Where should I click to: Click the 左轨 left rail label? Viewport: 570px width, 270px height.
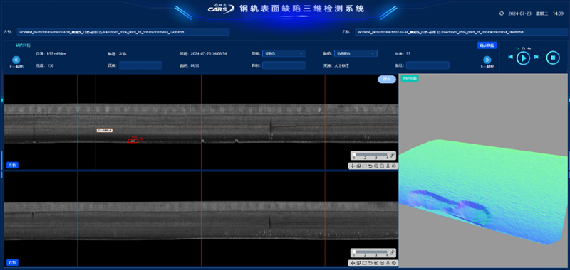pos(12,166)
